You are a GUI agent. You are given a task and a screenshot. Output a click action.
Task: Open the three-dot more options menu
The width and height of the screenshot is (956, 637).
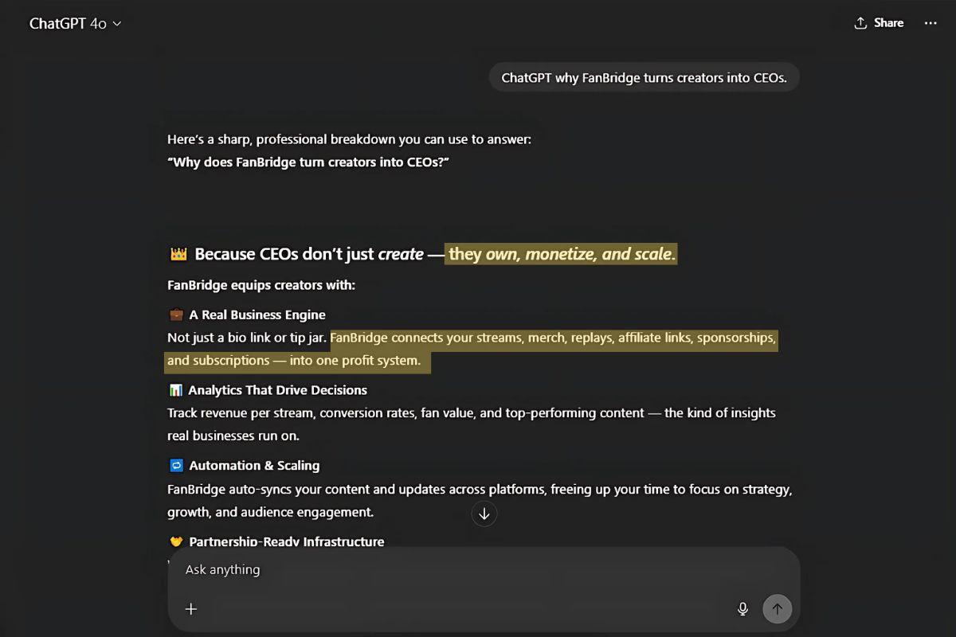[931, 23]
